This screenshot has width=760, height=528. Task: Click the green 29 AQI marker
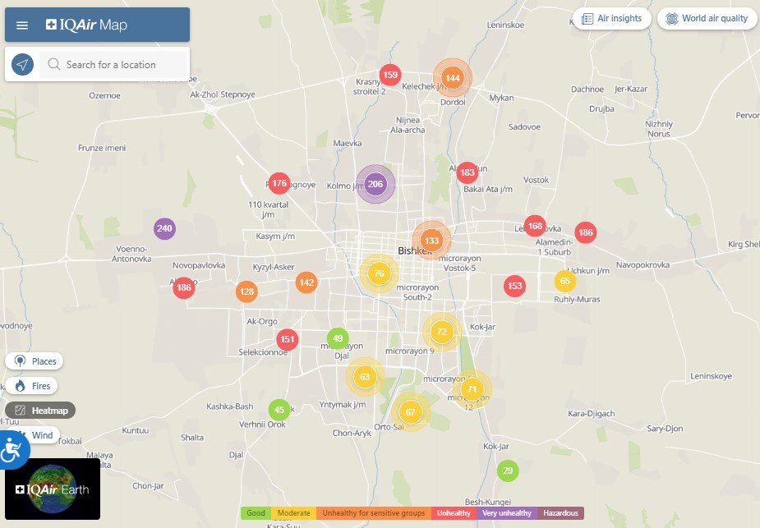click(x=508, y=471)
